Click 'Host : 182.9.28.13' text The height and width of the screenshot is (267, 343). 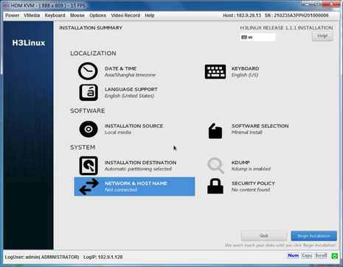tap(242, 15)
